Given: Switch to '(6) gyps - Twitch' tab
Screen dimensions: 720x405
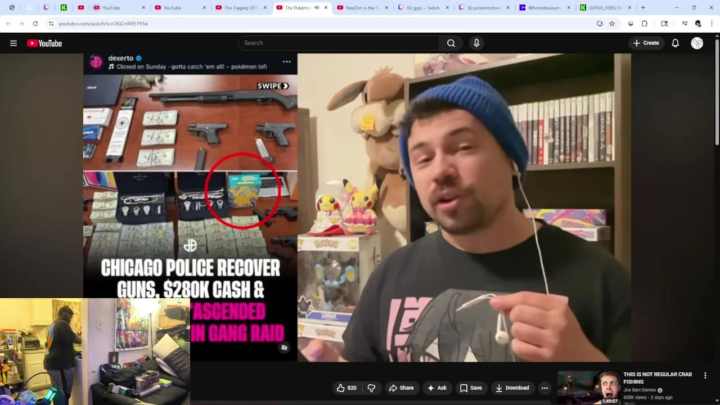Looking at the screenshot, I should tap(424, 8).
